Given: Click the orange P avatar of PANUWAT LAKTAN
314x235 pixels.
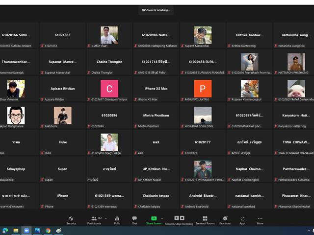Looking at the screenshot, I should (203, 89).
